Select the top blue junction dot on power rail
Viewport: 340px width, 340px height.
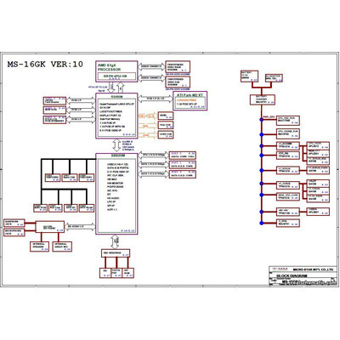[262, 120]
